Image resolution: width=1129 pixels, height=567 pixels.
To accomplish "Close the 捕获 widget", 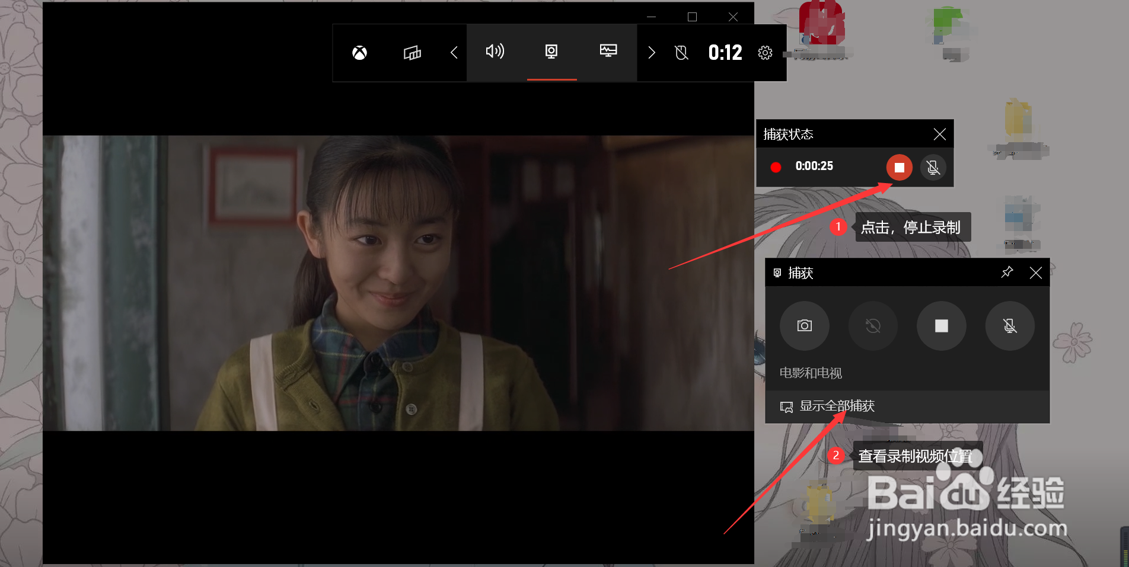I will pos(1036,273).
